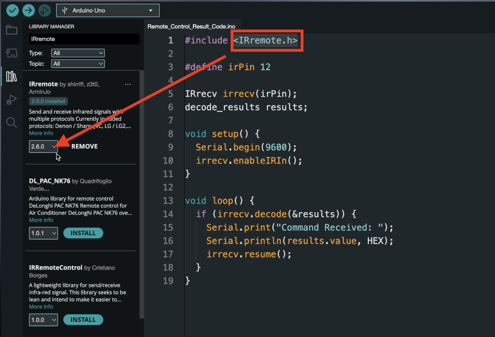Image resolution: width=495 pixels, height=337 pixels.
Task: Select the Library Manager books icon
Action: click(x=12, y=76)
